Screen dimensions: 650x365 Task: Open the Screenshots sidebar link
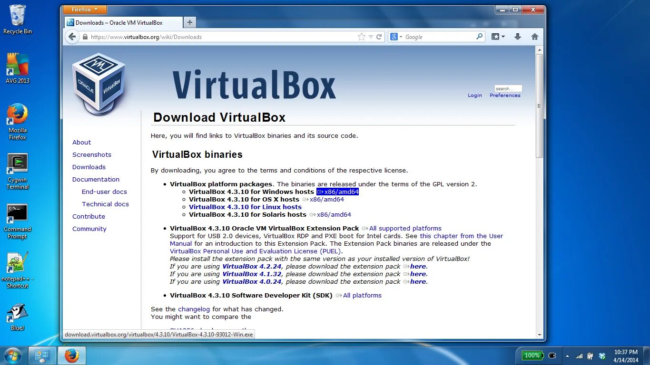pos(92,154)
